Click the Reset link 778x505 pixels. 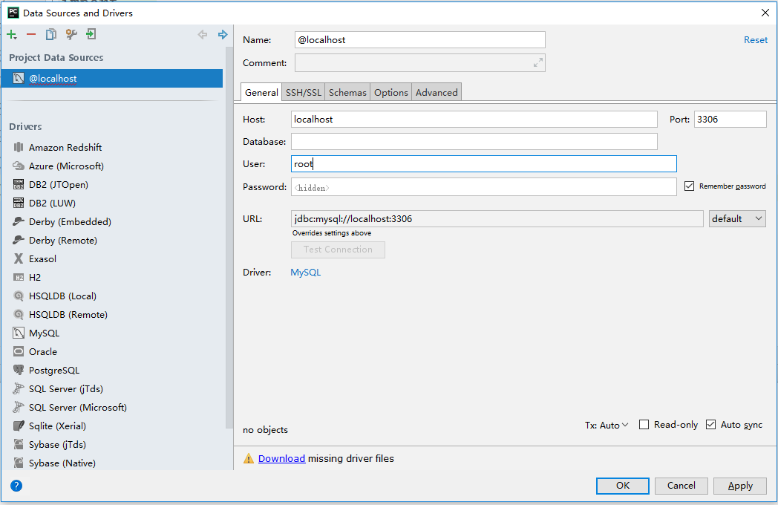tap(756, 40)
